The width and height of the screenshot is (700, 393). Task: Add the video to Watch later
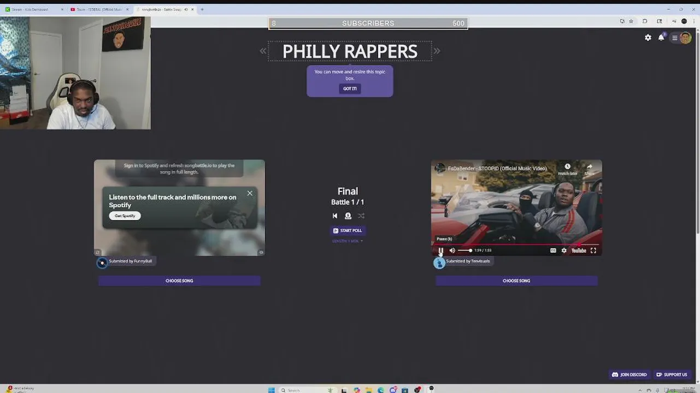coord(567,169)
